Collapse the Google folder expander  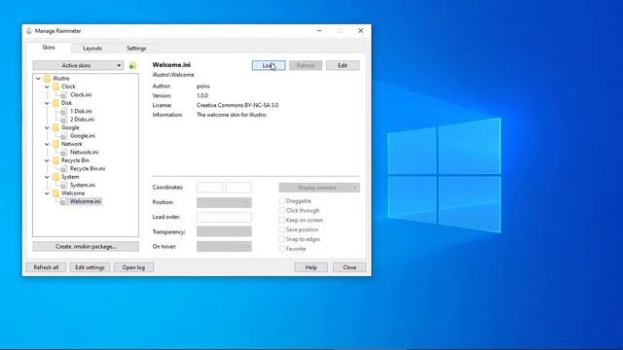coord(47,127)
